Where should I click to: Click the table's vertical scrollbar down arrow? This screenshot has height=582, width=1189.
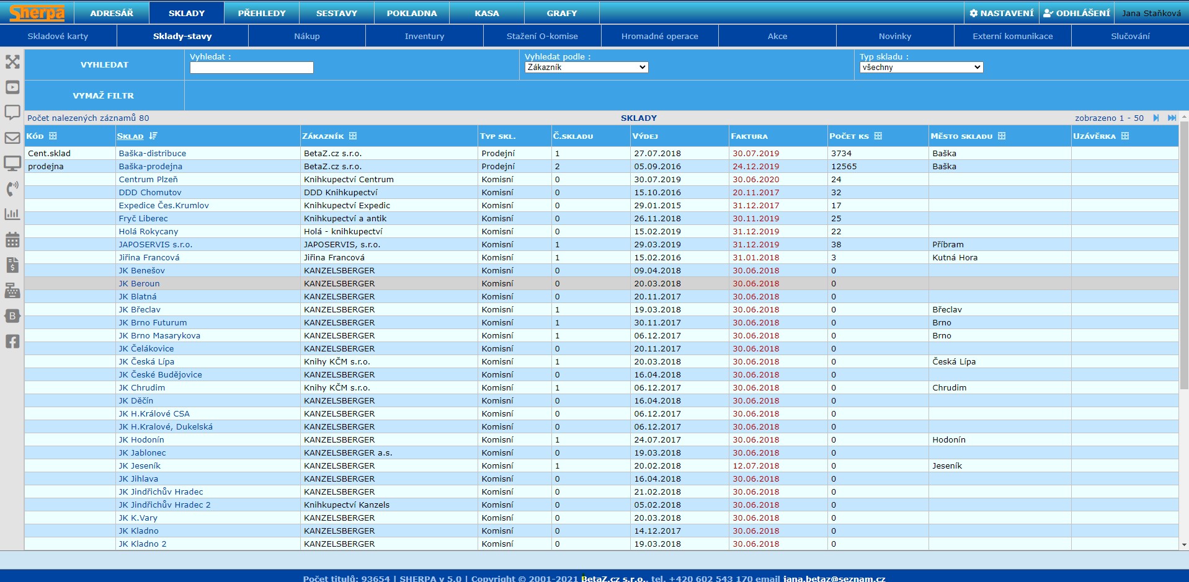point(1184,545)
